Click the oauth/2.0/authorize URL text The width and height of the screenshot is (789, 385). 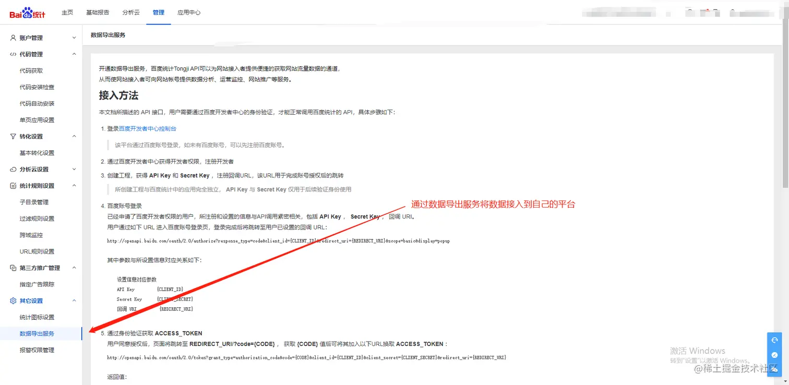[278, 241]
